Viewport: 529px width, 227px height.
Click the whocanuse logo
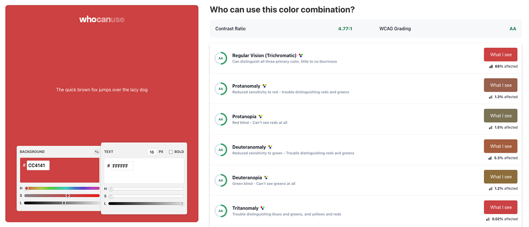102,19
